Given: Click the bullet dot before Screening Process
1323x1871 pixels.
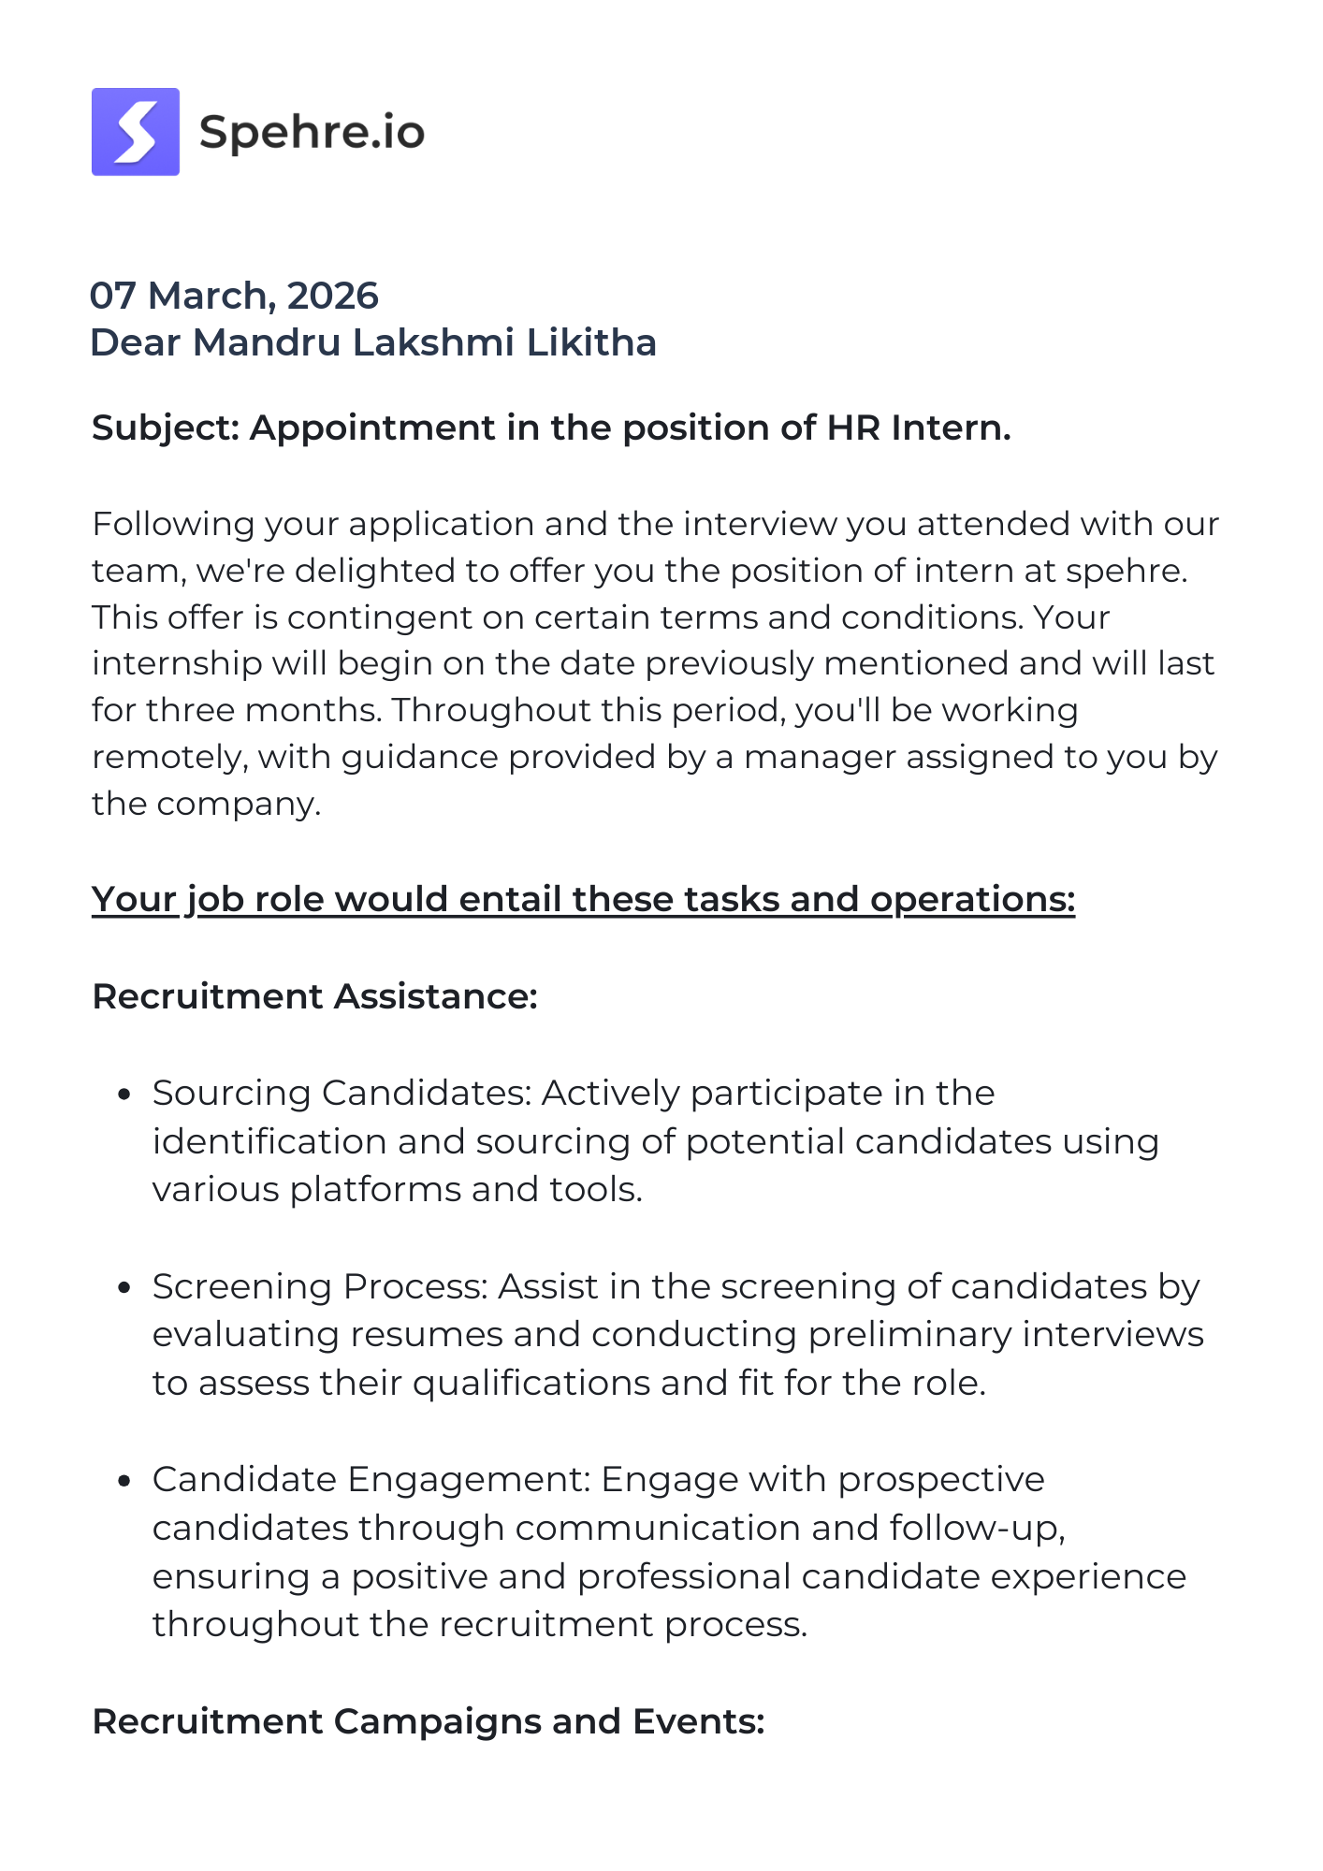Looking at the screenshot, I should coord(124,1288).
